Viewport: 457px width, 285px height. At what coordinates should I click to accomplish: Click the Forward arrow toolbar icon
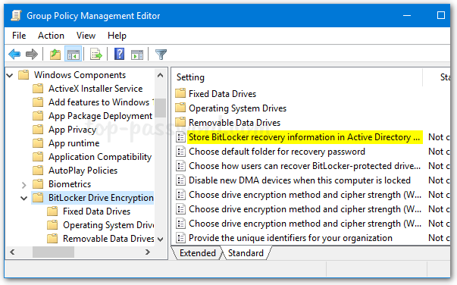32,55
